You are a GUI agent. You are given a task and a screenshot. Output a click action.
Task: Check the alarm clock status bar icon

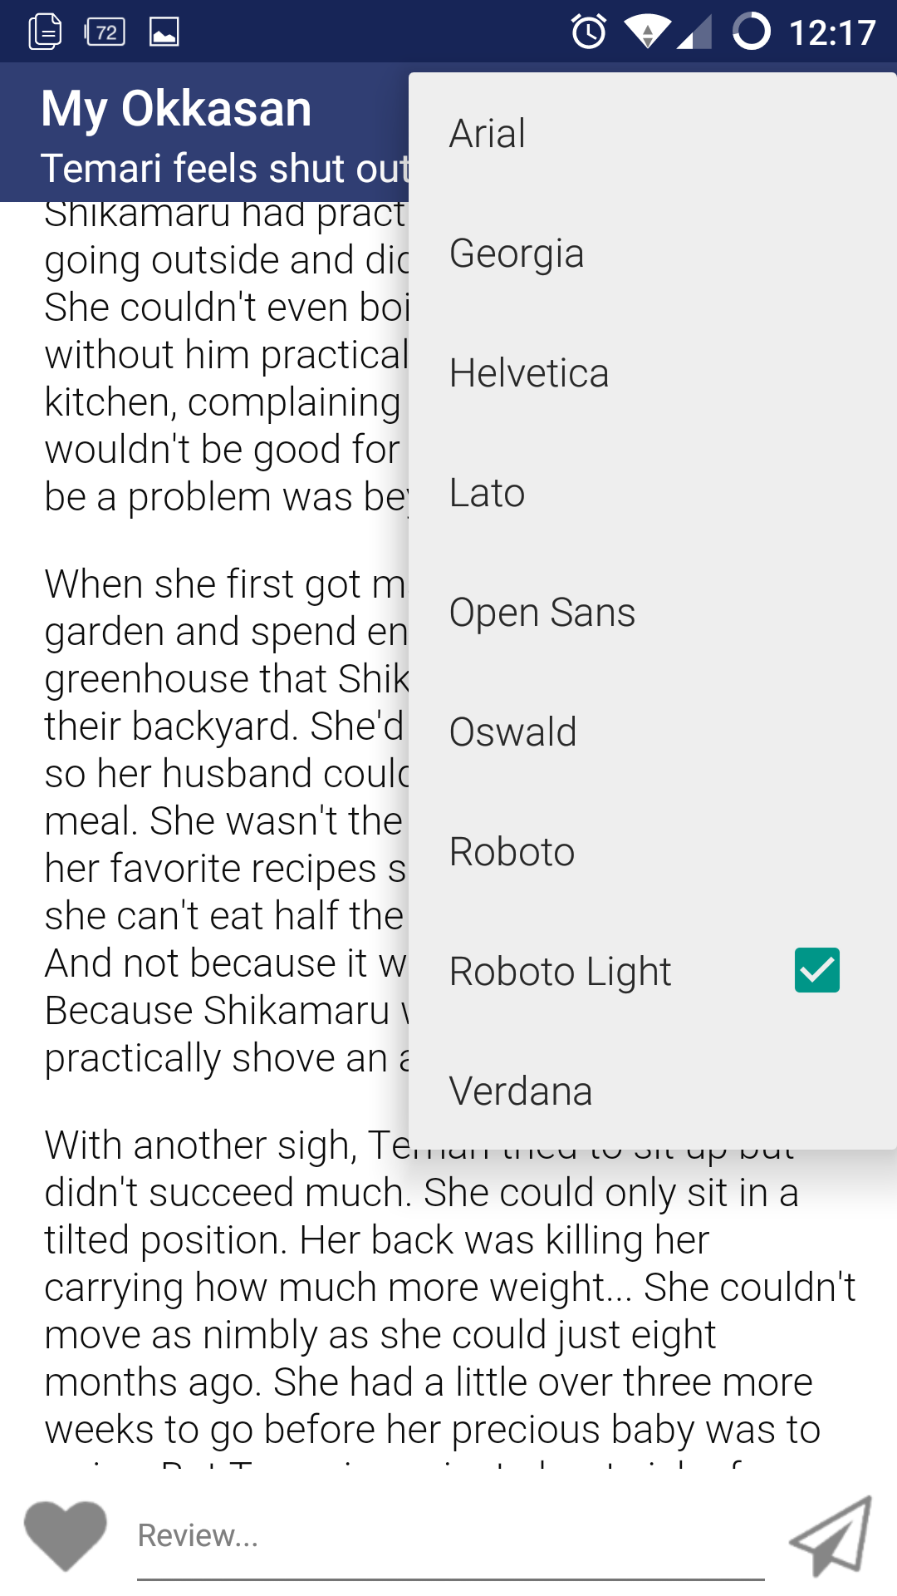(x=585, y=32)
